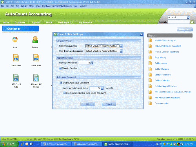196x147 pixels.
Task: Open Monthly Sales Analysis report link
Action: [x=165, y=40]
